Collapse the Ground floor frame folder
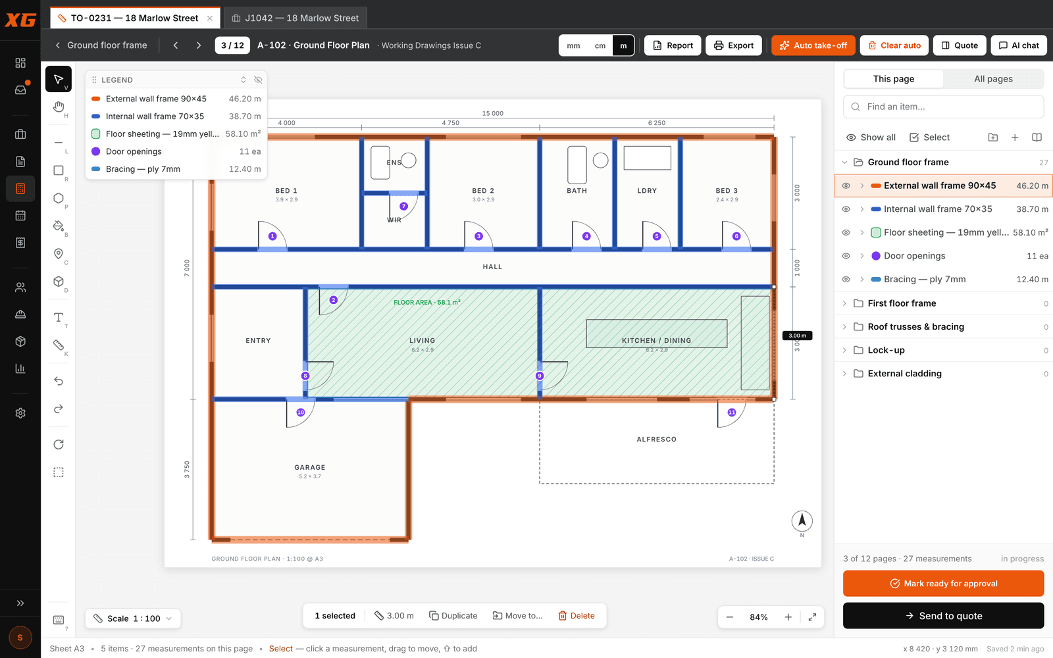The height and width of the screenshot is (658, 1053). pos(844,163)
